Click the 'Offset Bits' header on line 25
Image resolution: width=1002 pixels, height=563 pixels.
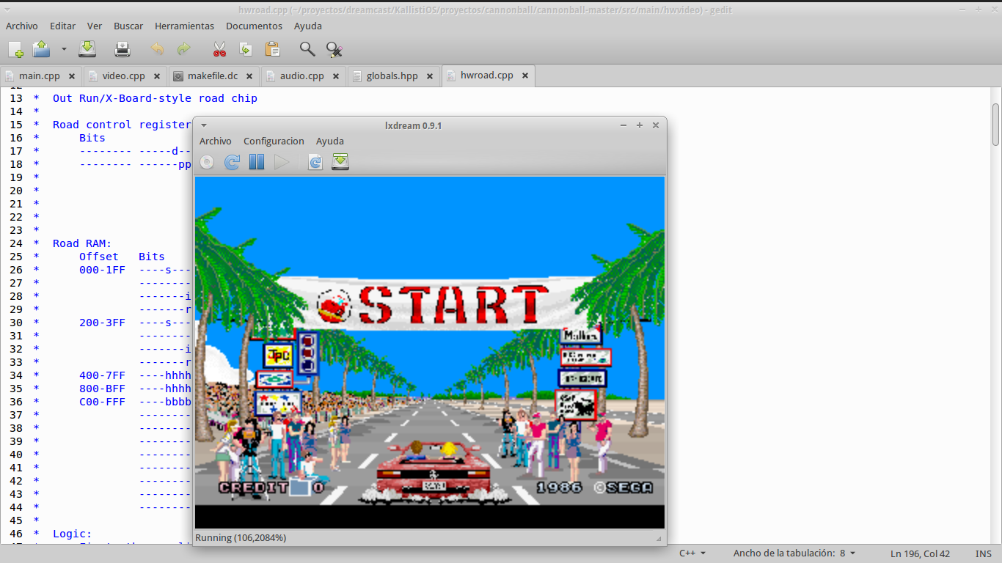point(122,257)
